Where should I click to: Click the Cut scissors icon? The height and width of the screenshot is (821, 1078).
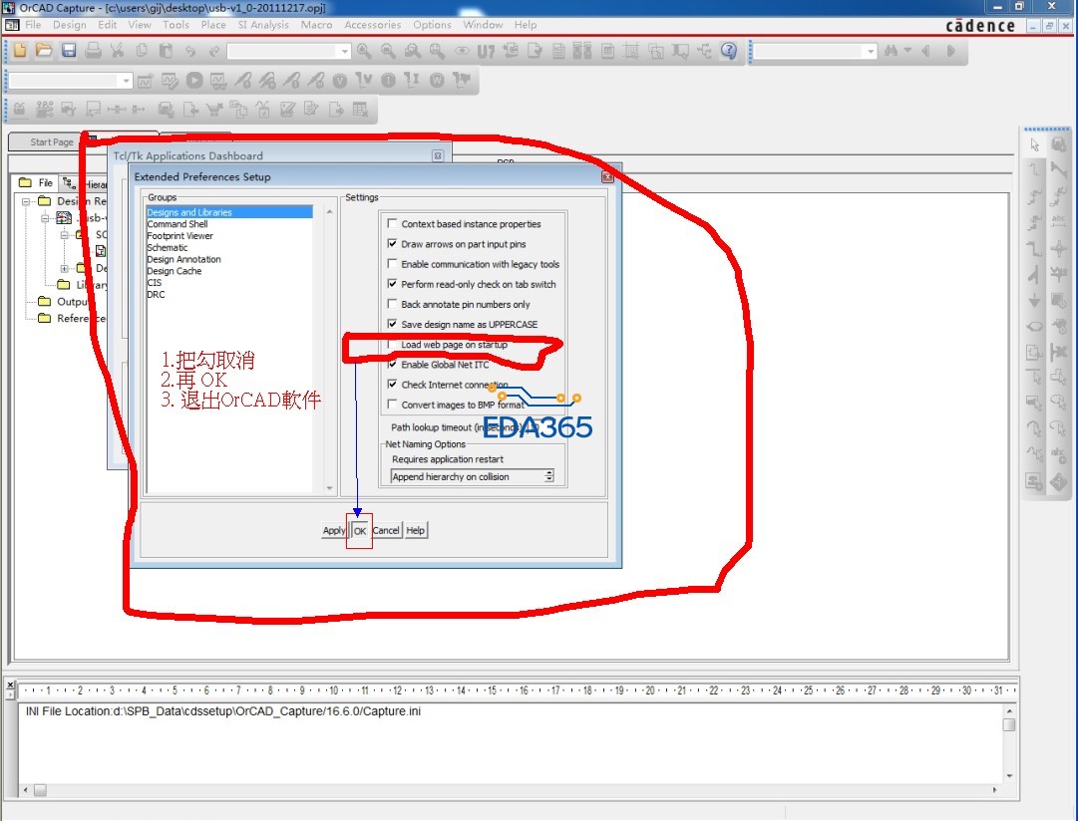coord(117,50)
